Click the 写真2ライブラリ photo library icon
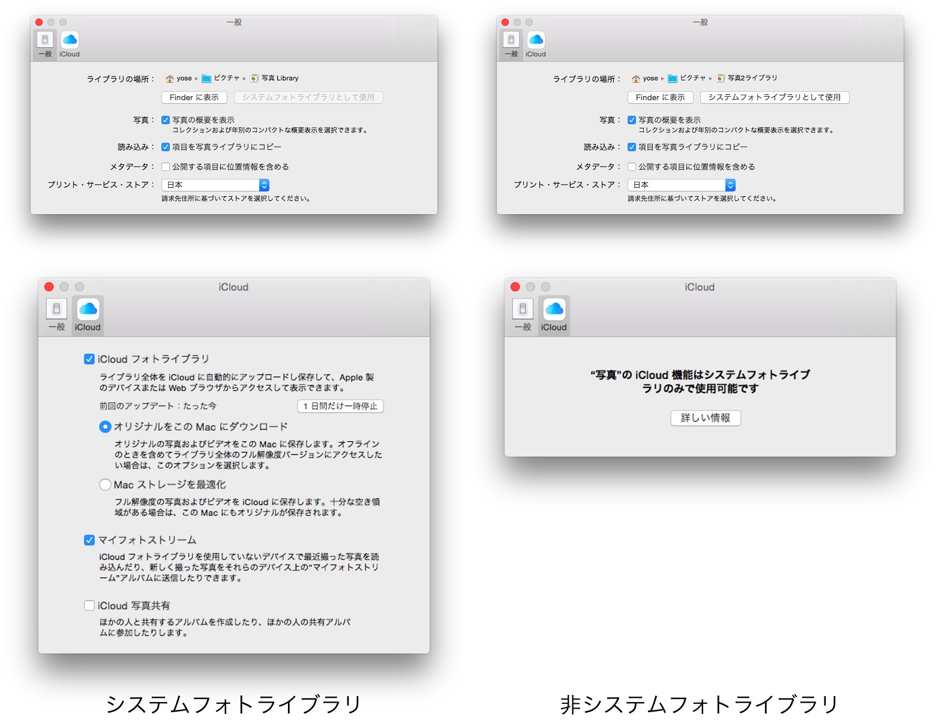This screenshot has width=936, height=726. pyautogui.click(x=721, y=79)
